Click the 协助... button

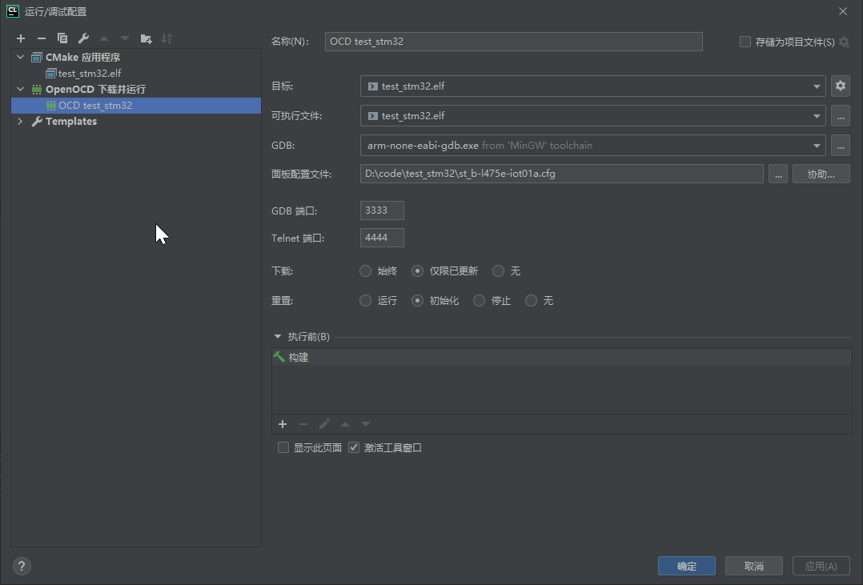tap(821, 174)
